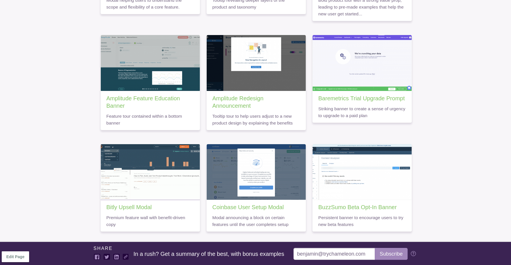511x265 pixels.
Task: Click 'Premium feature wall with benefit-driven copy' text
Action: 146,221
